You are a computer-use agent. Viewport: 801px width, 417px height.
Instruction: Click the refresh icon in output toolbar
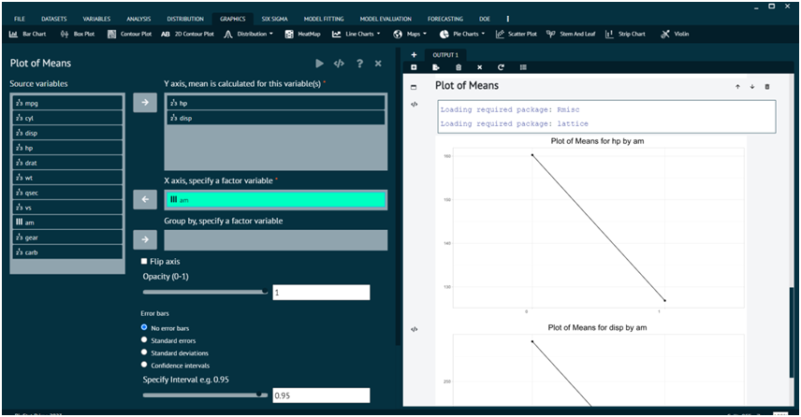pyautogui.click(x=501, y=67)
